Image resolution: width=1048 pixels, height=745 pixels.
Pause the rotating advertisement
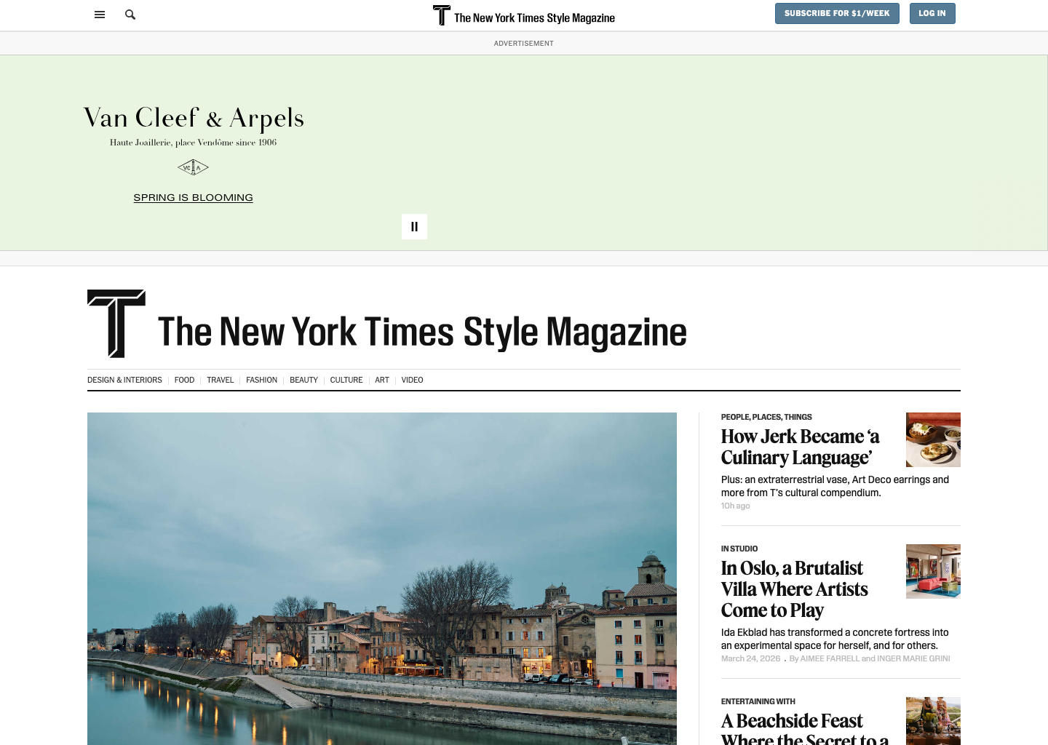(414, 226)
